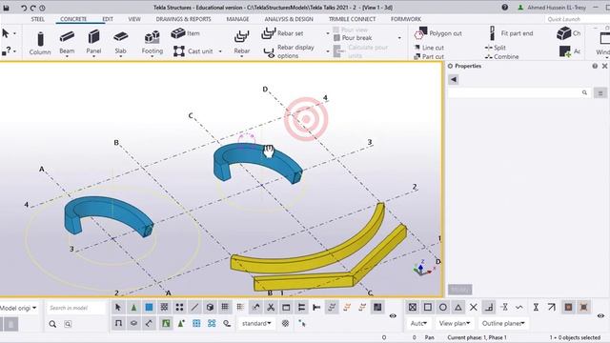Image resolution: width=610 pixels, height=343 pixels.
Task: Open the ANALYSIS & DESIGN tab
Action: (x=289, y=19)
